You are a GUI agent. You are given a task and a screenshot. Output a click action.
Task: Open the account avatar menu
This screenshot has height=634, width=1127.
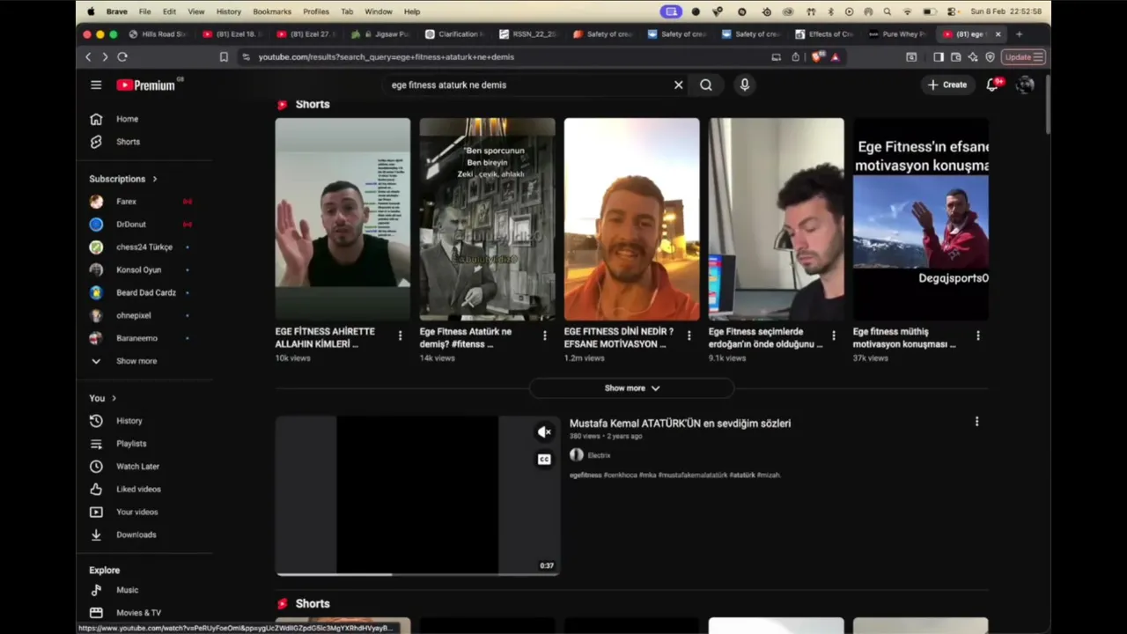click(x=1025, y=85)
